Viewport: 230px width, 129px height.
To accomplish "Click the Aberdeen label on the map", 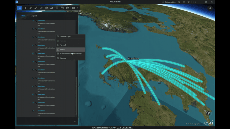I will (x=133, y=59).
